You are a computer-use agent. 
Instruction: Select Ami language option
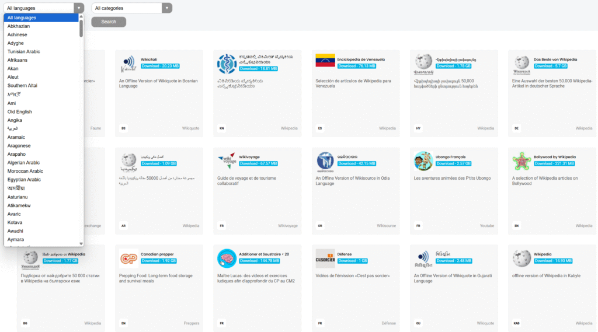(41, 103)
